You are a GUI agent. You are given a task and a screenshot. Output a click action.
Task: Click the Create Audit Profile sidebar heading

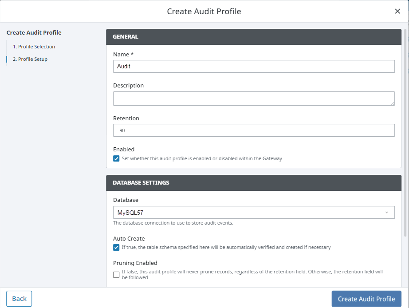click(34, 33)
